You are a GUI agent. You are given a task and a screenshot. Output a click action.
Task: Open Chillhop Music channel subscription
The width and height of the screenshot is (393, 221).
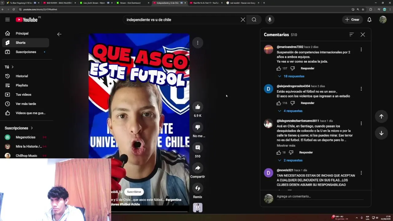(25, 156)
